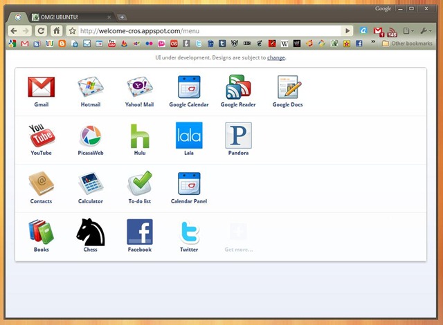Image resolution: width=443 pixels, height=325 pixels.
Task: Launch the Books app
Action: pyautogui.click(x=42, y=232)
